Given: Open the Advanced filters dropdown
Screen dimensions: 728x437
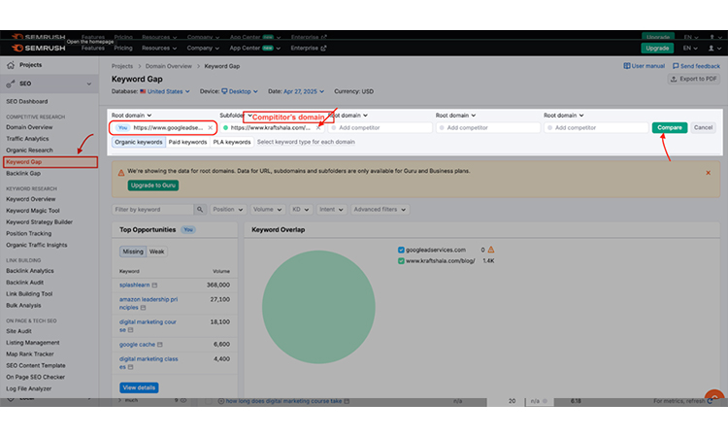Looking at the screenshot, I should (380, 210).
